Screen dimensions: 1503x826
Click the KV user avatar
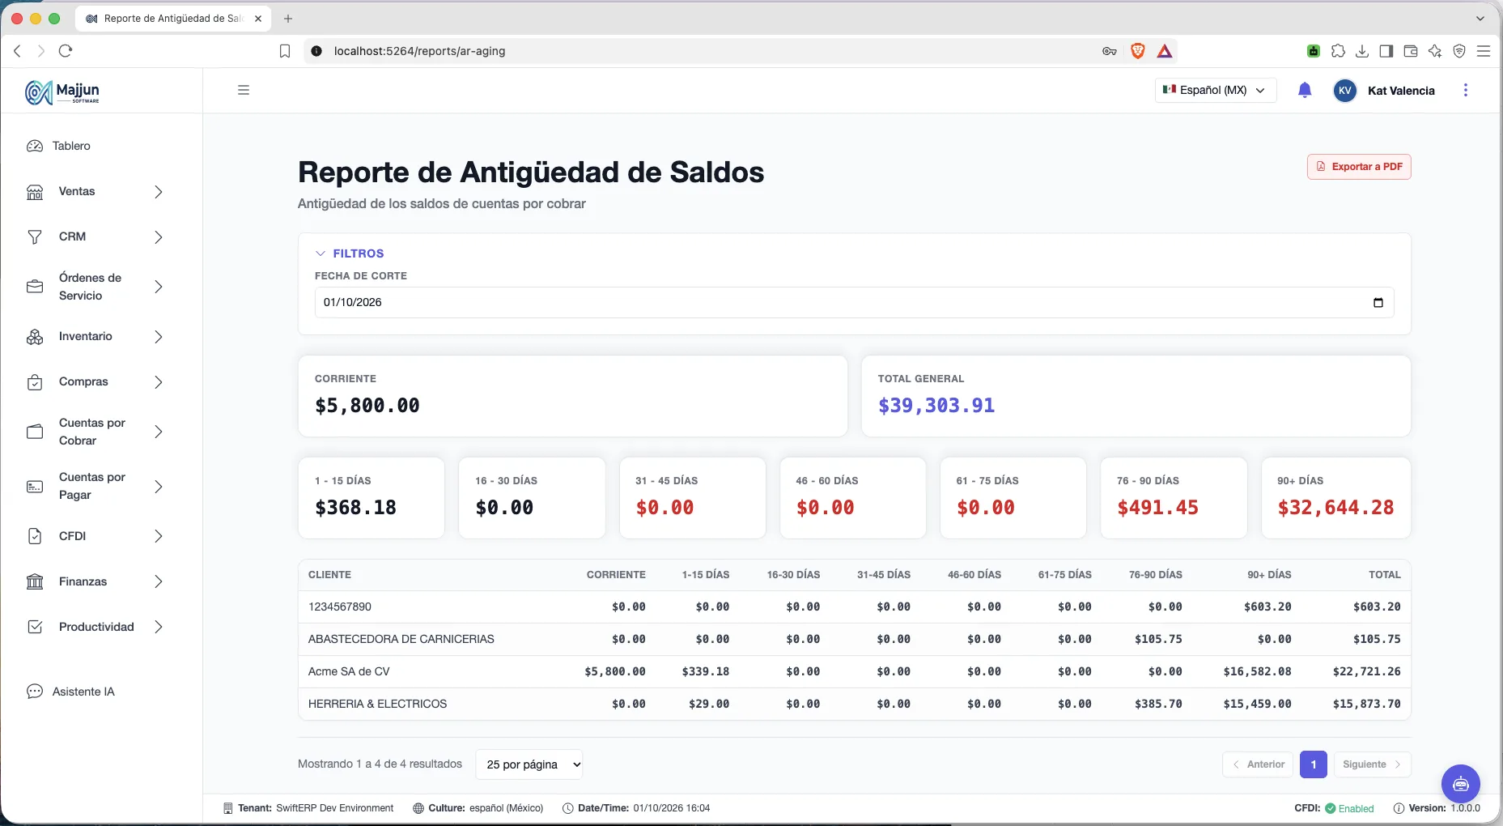click(1344, 91)
